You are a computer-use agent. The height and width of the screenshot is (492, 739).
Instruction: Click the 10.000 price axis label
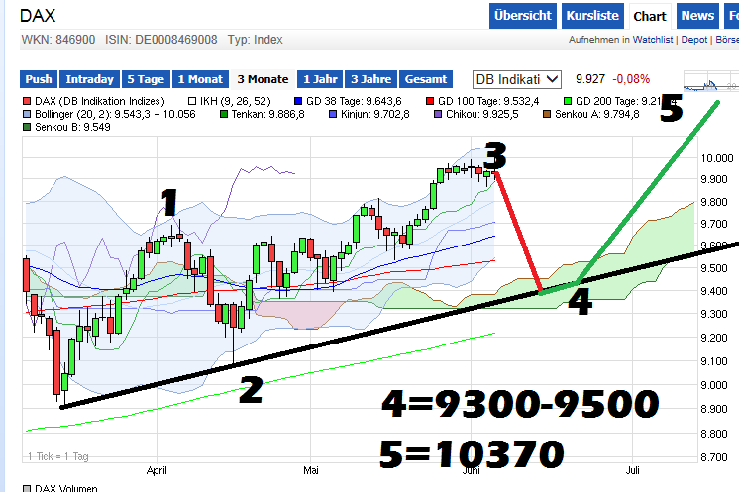717,158
